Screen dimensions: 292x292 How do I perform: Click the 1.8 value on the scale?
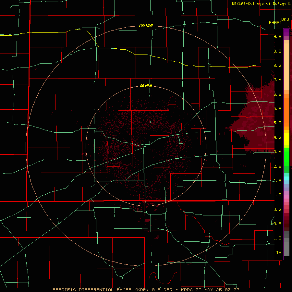[x=277, y=181]
